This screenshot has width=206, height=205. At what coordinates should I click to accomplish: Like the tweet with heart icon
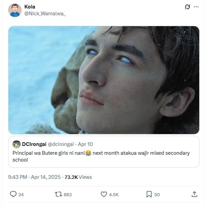click(x=104, y=194)
